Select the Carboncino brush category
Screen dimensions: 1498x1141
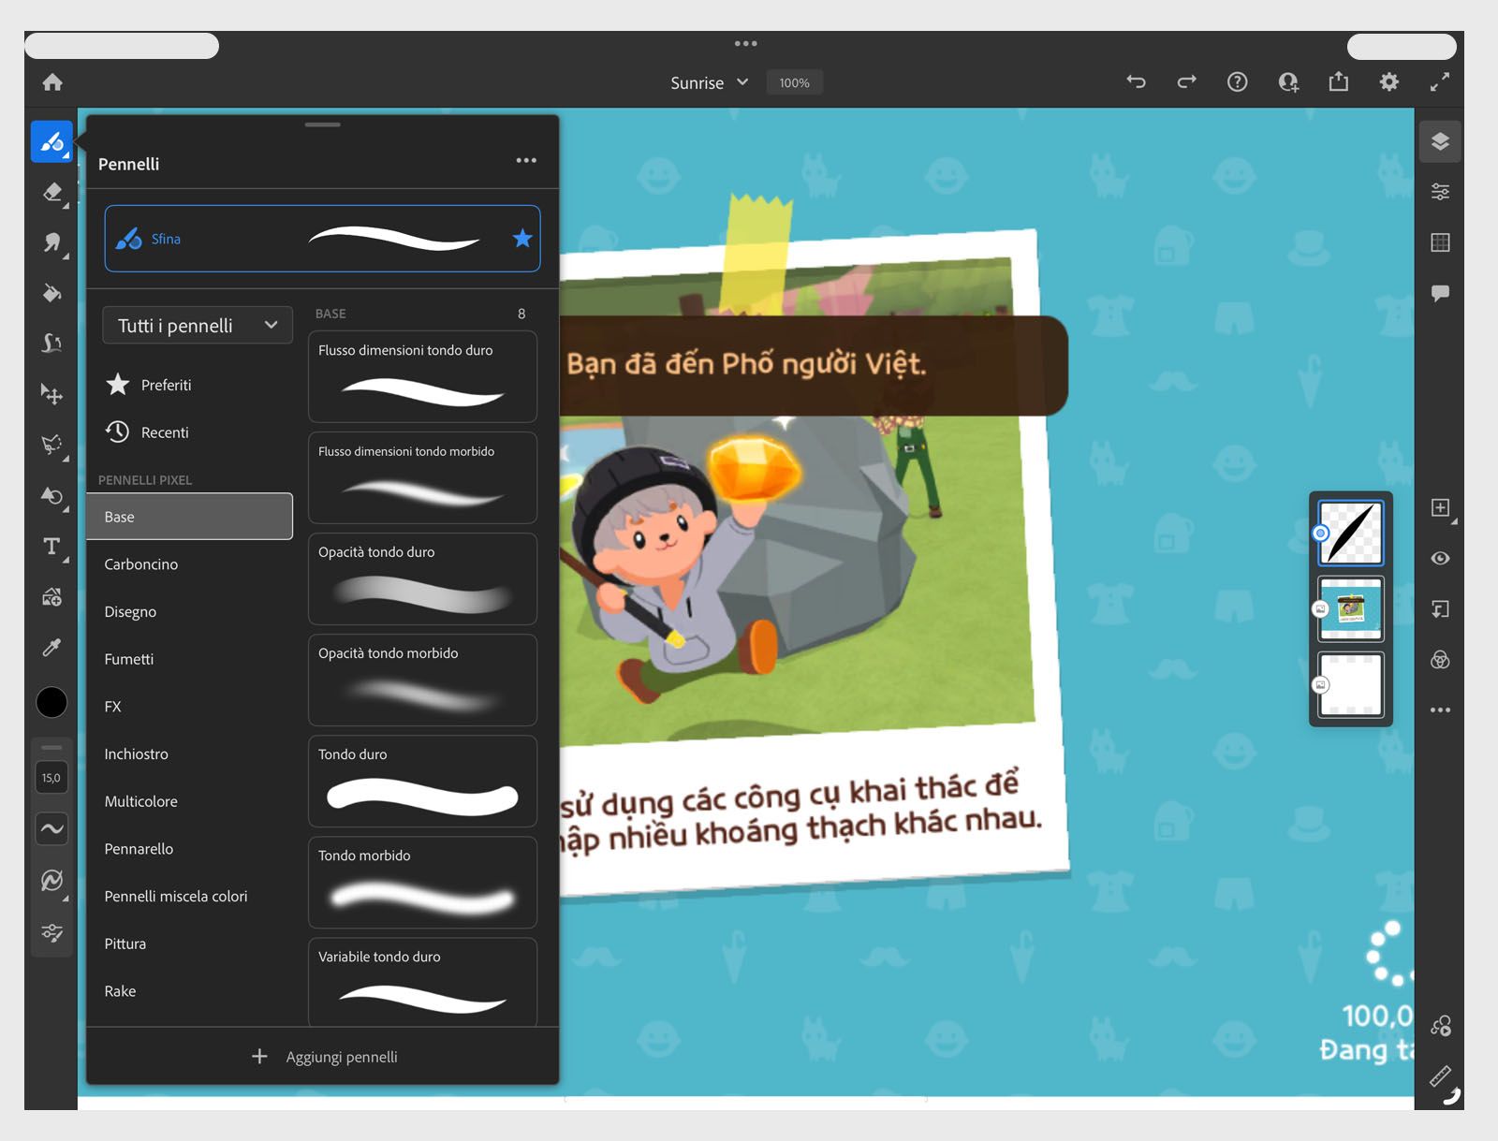coord(189,564)
